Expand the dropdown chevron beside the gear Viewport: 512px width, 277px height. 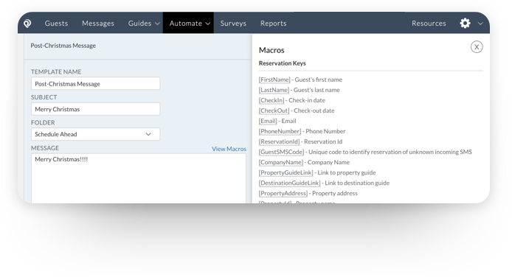pyautogui.click(x=480, y=24)
